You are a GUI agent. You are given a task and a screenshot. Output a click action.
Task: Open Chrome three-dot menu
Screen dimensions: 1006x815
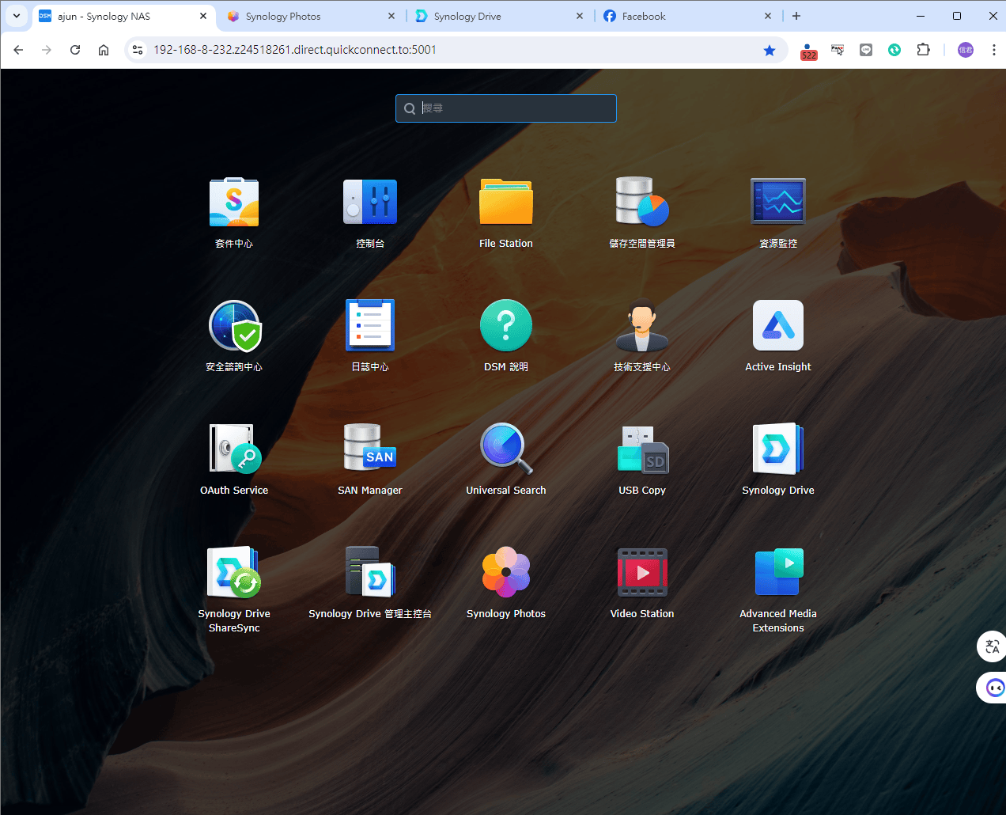click(993, 50)
